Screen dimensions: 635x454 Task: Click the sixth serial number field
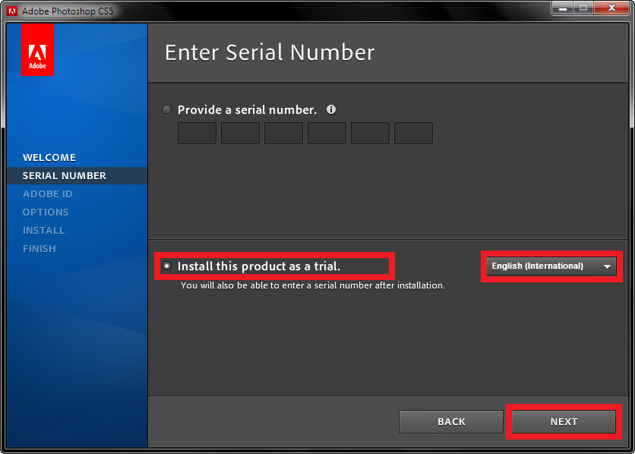(413, 134)
